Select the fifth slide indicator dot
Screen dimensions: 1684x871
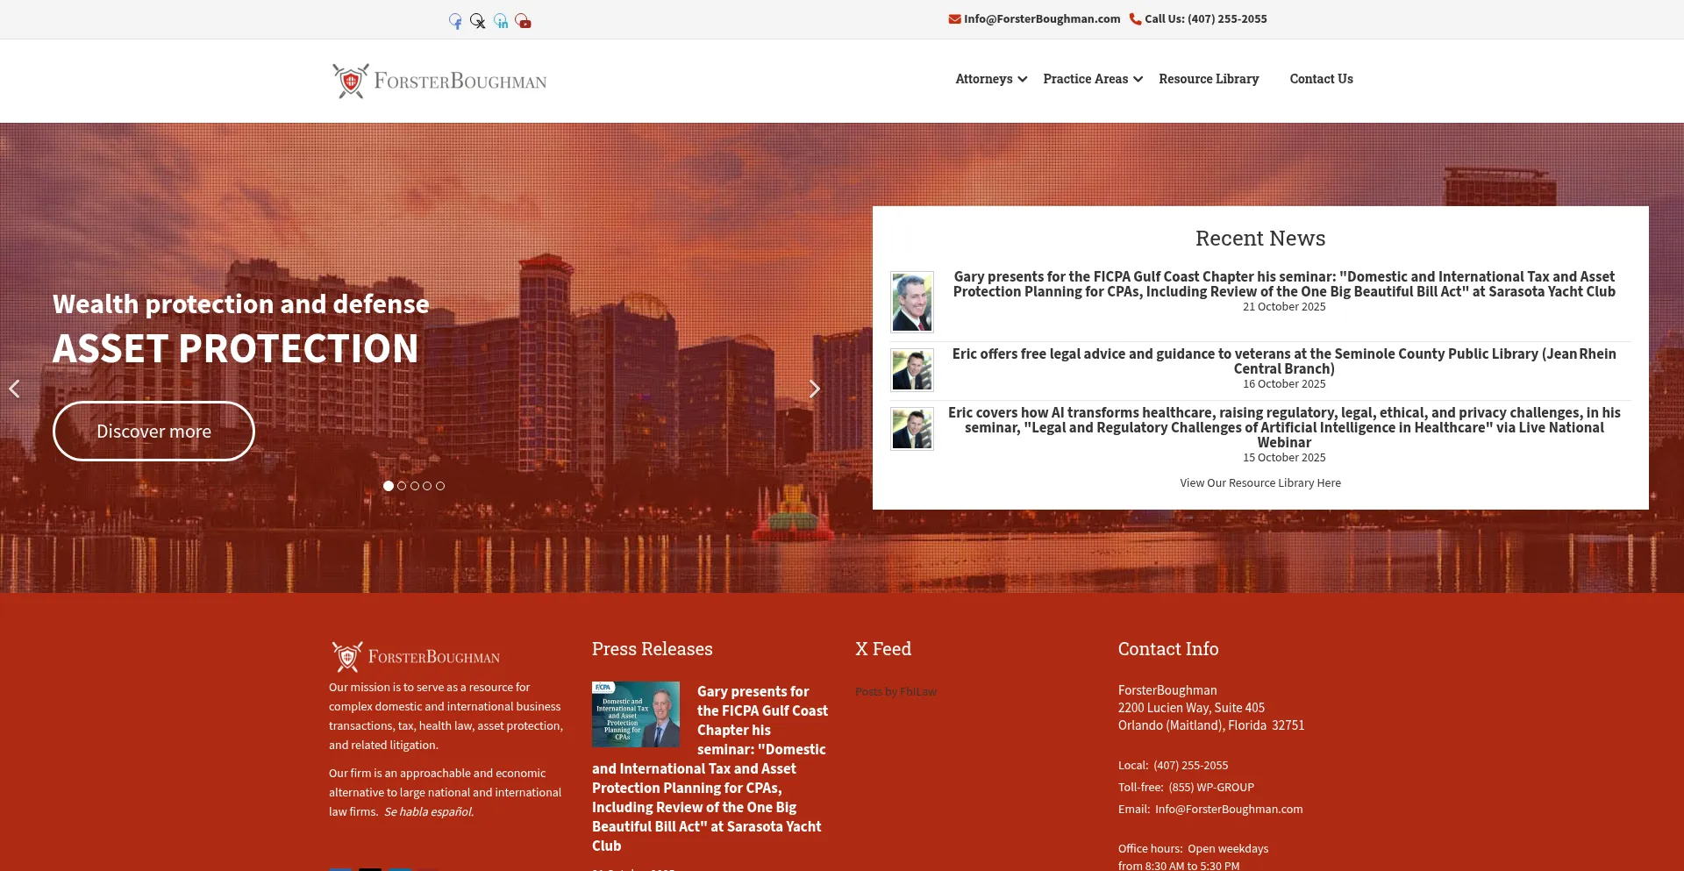point(440,486)
